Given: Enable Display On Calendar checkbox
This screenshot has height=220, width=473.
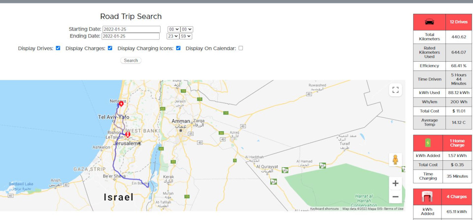Looking at the screenshot, I should click(241, 48).
